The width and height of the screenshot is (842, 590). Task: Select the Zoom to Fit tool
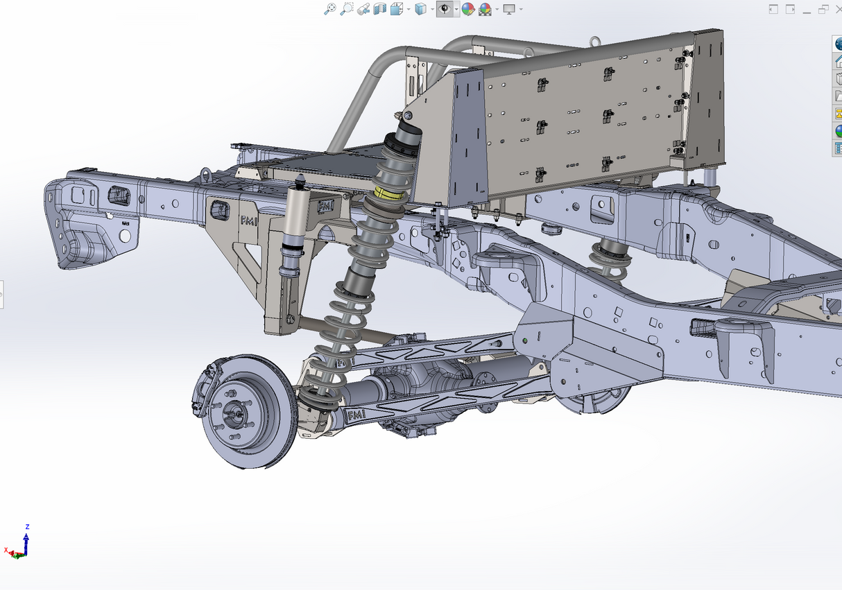[x=330, y=9]
